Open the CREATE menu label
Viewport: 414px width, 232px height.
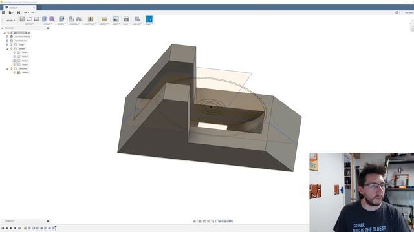48,24
